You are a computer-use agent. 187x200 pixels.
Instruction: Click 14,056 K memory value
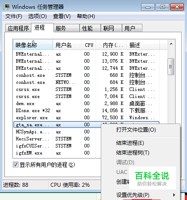point(113,110)
